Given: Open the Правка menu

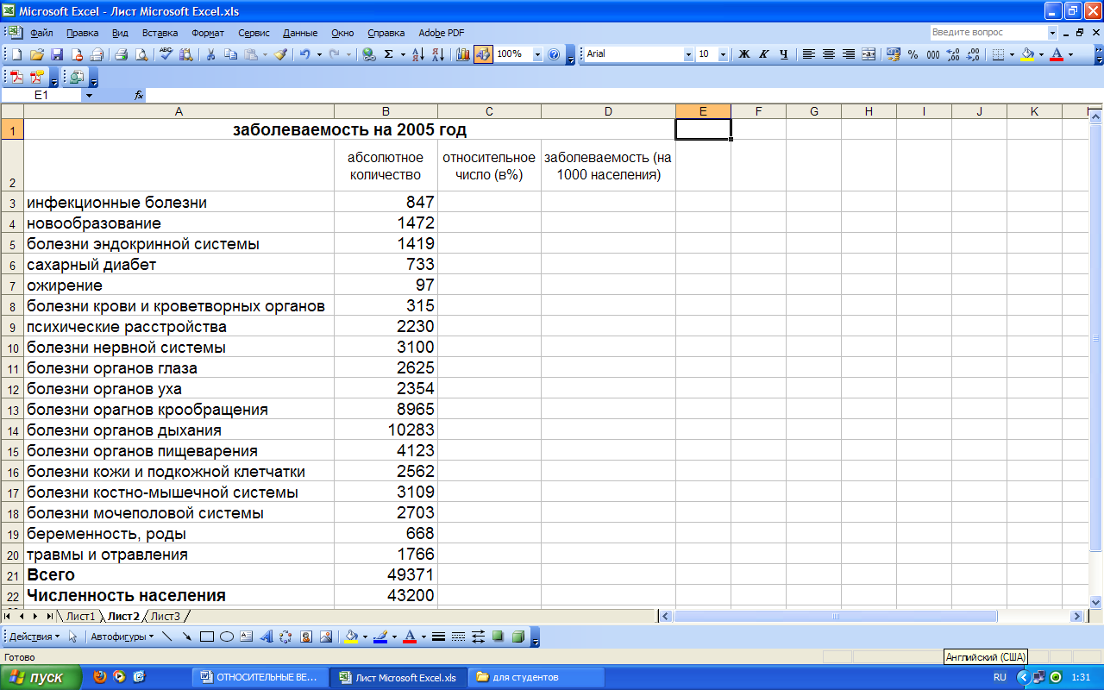Looking at the screenshot, I should coord(82,33).
